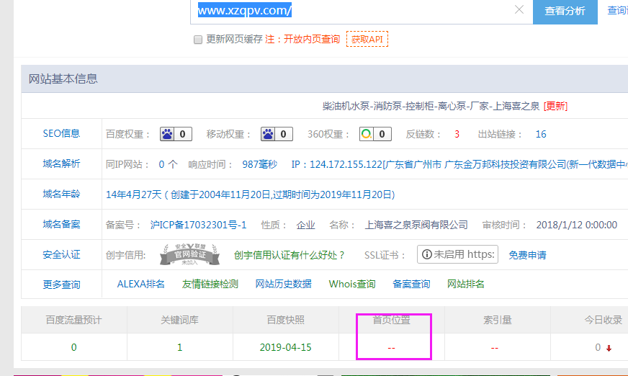
Task: Click the 获取API button
Action: [367, 39]
